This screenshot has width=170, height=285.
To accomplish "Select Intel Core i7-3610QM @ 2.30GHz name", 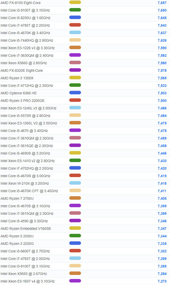I will [27, 138].
